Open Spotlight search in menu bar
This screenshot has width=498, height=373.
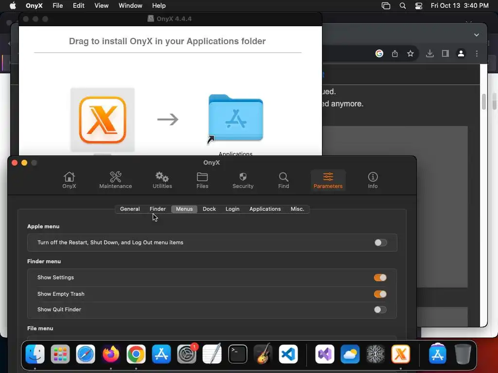coord(402,6)
